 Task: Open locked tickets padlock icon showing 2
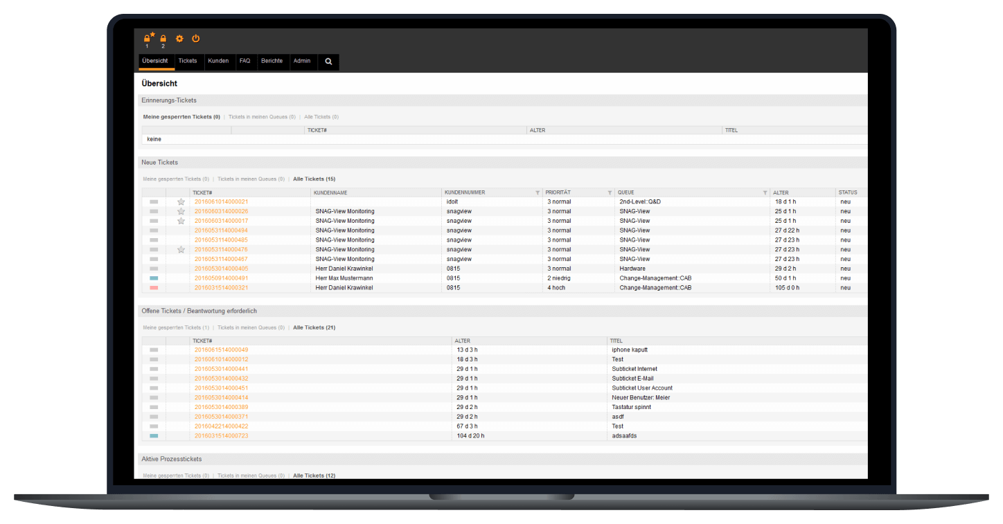point(163,39)
